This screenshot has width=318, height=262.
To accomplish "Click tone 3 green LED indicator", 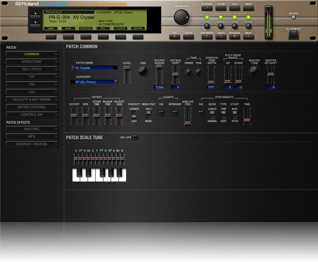I will [x=235, y=17].
